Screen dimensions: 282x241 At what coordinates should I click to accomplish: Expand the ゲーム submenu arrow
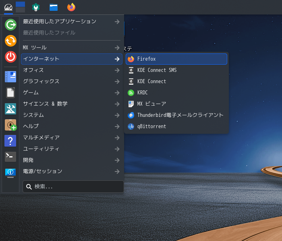click(x=117, y=93)
